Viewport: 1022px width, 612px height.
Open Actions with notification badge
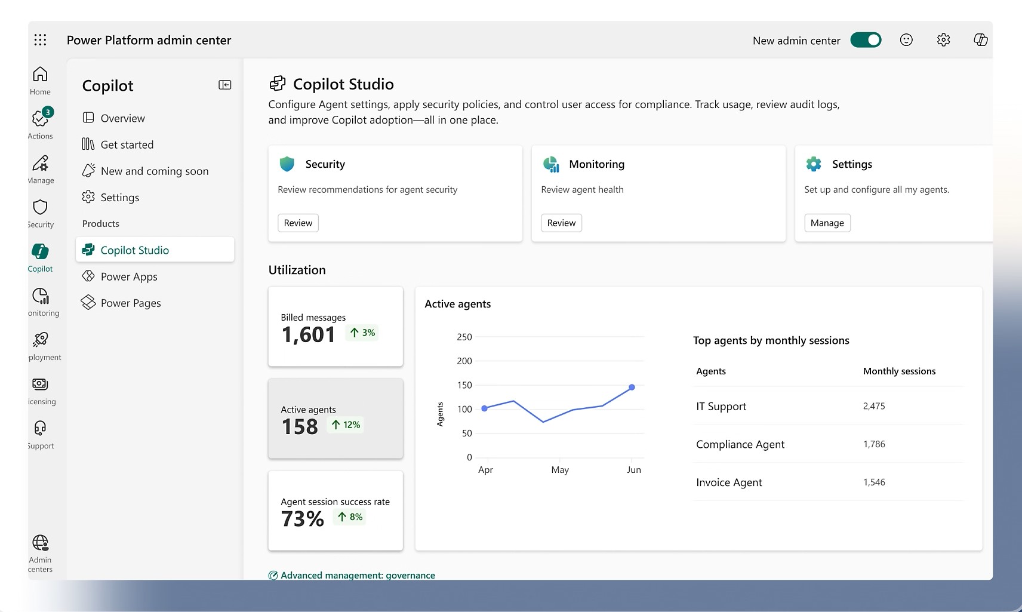(40, 119)
